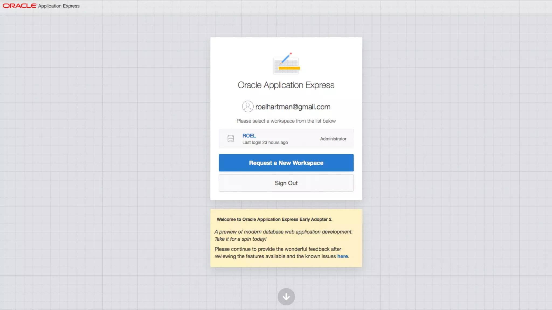The height and width of the screenshot is (310, 552).
Task: Click the Early Adopter 2 welcome heading
Action: coord(274,219)
